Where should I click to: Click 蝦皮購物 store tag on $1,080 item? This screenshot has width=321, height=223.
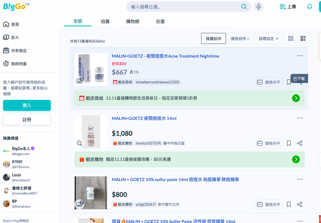123,143
